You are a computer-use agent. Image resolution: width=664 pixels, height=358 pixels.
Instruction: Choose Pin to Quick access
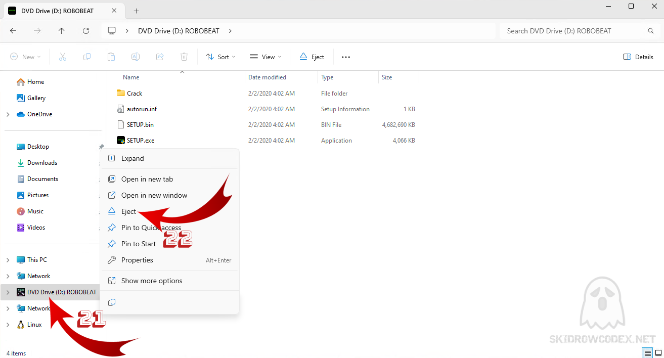(169, 228)
